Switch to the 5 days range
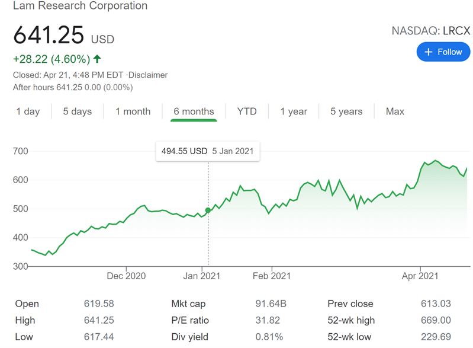Screen dimensions: 473x348 point(78,111)
